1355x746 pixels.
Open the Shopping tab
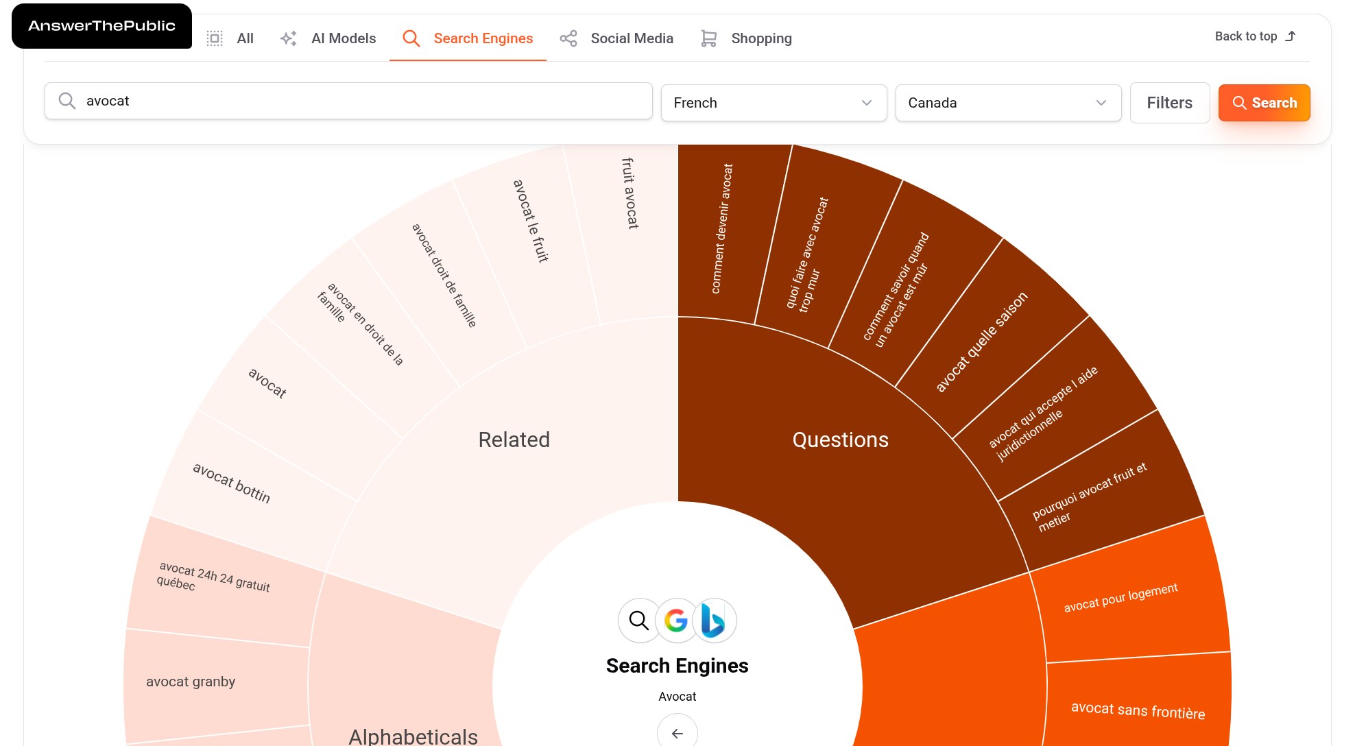[x=746, y=38]
